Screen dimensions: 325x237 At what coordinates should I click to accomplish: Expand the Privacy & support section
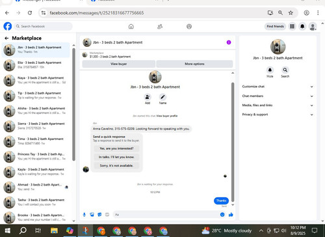click(x=278, y=115)
